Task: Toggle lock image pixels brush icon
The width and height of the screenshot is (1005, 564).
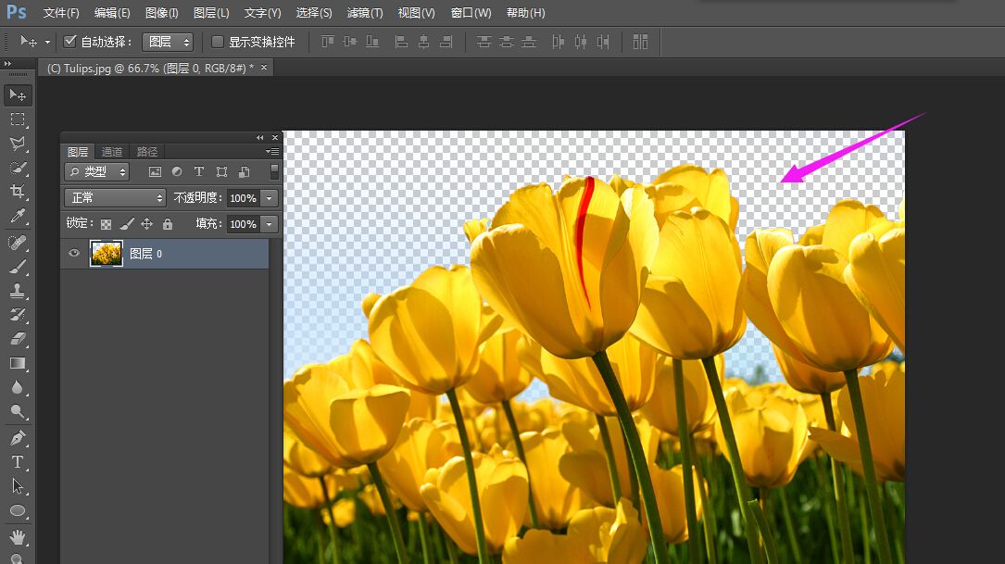Action: click(127, 224)
